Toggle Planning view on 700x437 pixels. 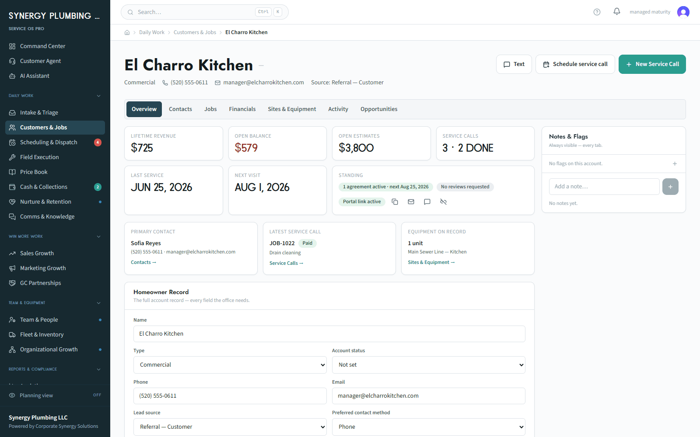pyautogui.click(x=55, y=395)
